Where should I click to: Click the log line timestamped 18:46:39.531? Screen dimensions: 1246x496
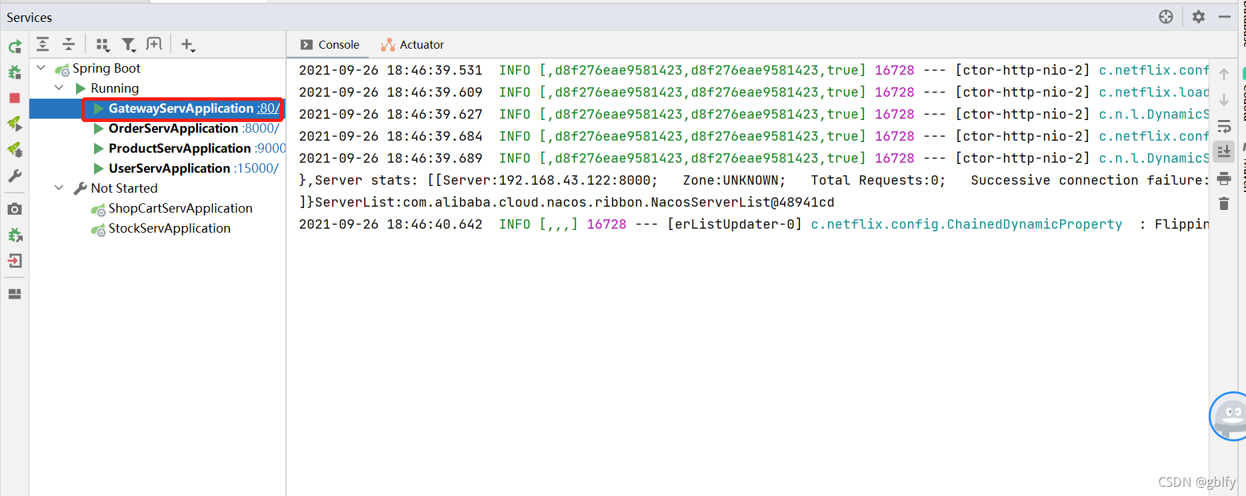pyautogui.click(x=753, y=70)
